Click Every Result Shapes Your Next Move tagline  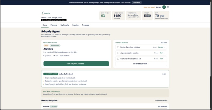pos(54,20)
